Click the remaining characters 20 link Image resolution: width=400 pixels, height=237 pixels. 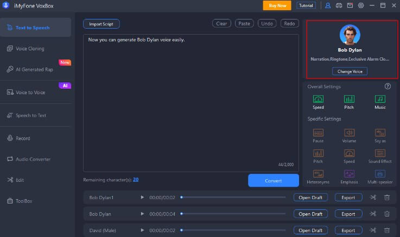pyautogui.click(x=136, y=180)
